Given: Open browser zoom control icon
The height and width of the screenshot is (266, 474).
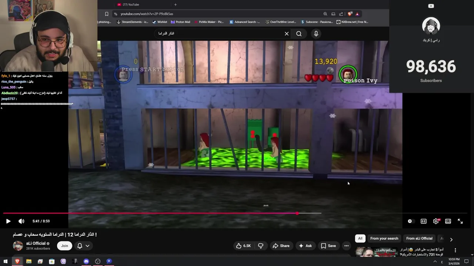Looking at the screenshot, I should (325, 14).
